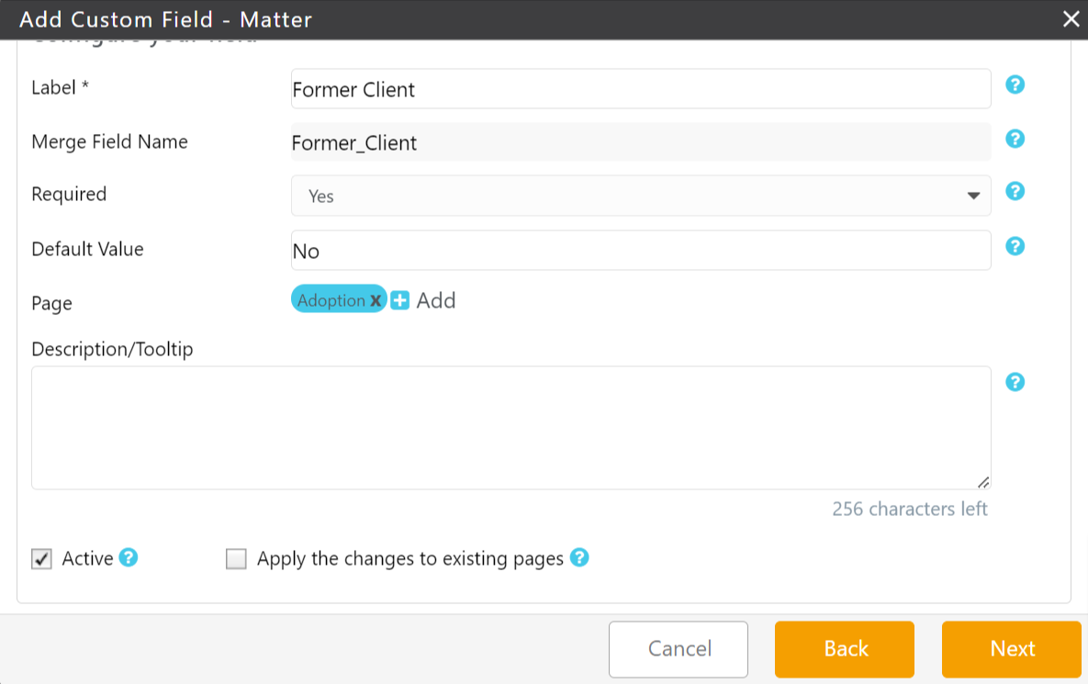
Task: Click the Required dropdown arrow
Action: [973, 196]
